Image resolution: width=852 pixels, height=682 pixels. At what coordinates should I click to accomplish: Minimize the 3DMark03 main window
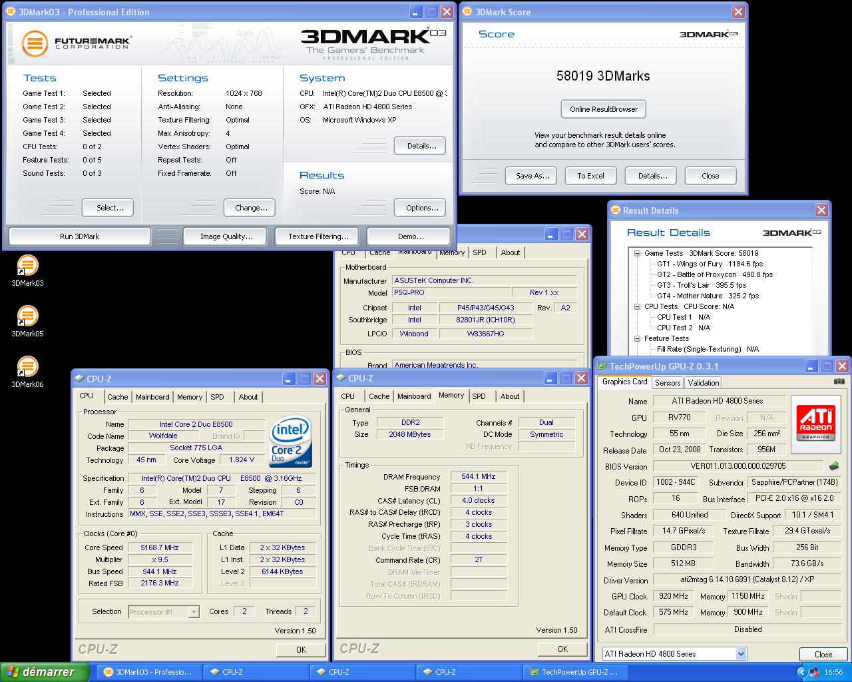[x=415, y=12]
